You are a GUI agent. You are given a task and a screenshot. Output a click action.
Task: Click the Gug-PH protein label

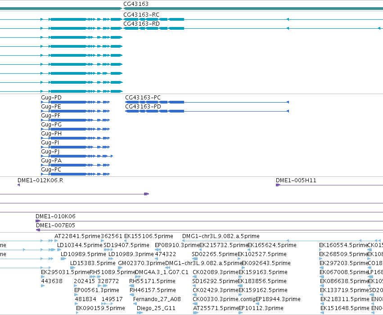click(51, 134)
